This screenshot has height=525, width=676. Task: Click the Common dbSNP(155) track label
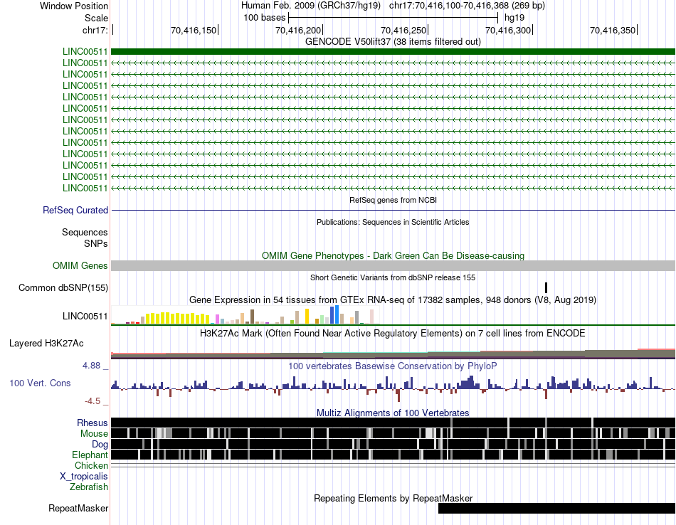point(63,287)
